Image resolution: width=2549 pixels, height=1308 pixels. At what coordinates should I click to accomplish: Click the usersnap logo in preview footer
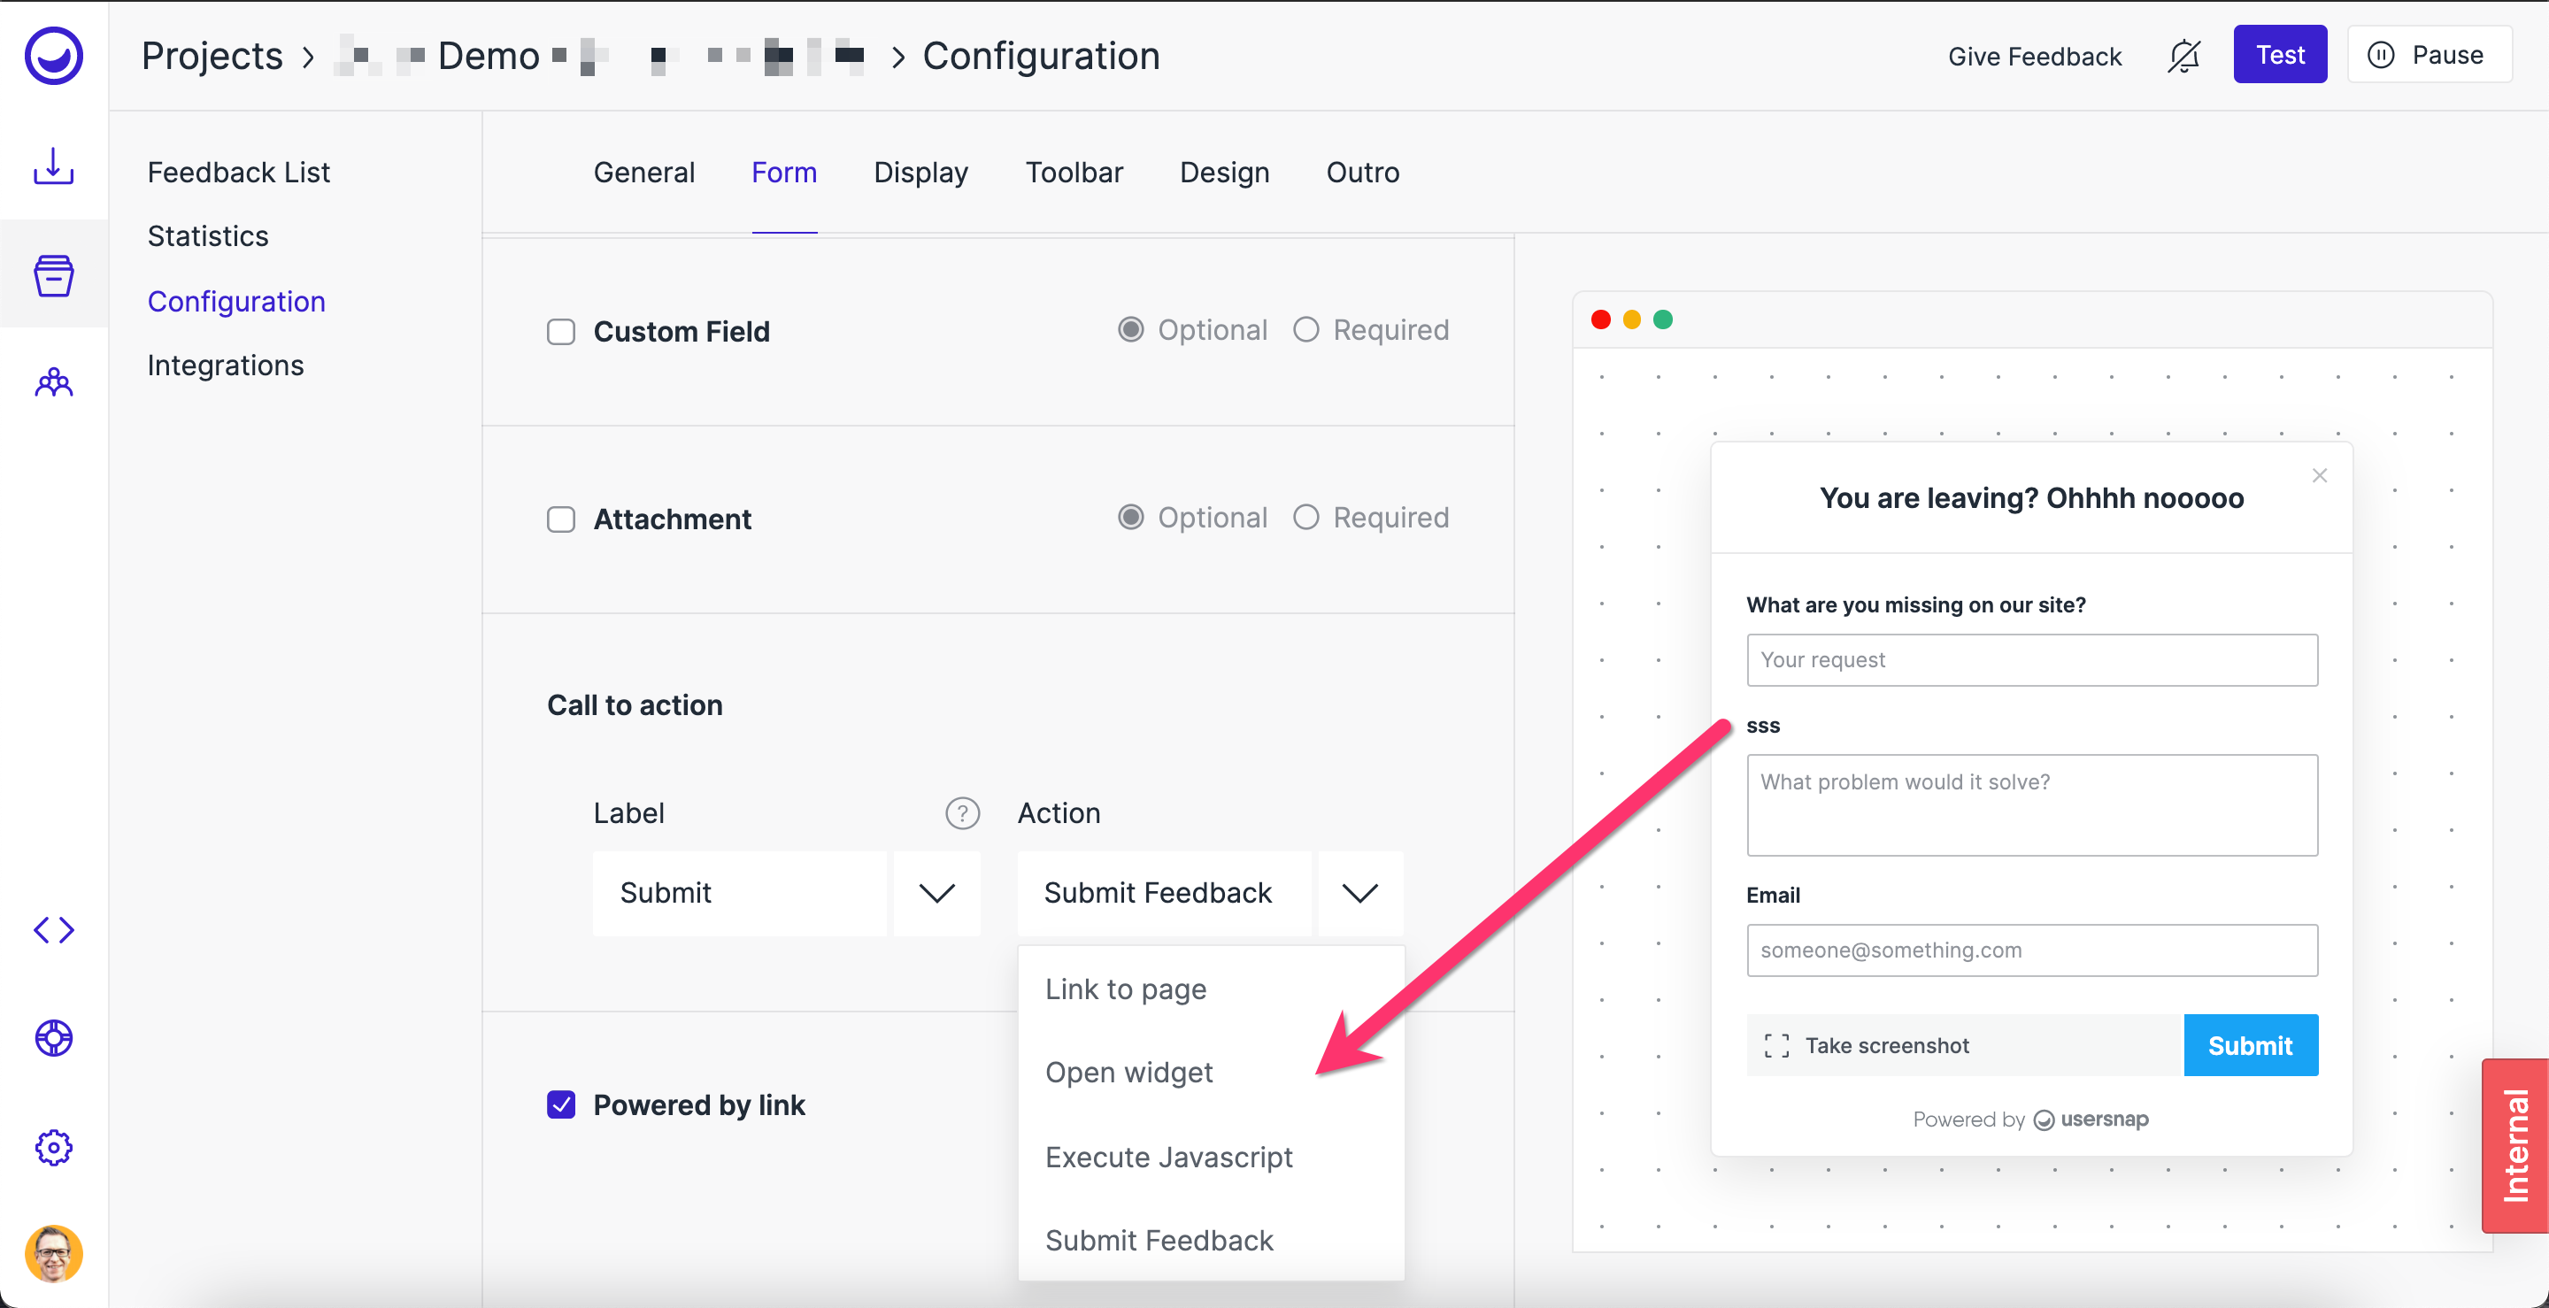click(2091, 1119)
